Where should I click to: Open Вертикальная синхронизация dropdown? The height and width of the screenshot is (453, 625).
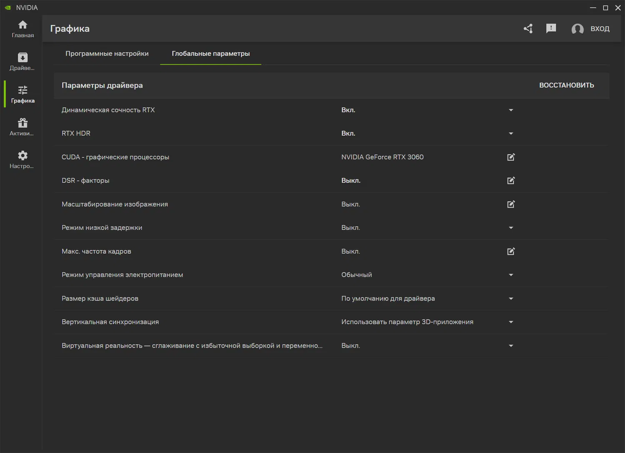click(511, 322)
